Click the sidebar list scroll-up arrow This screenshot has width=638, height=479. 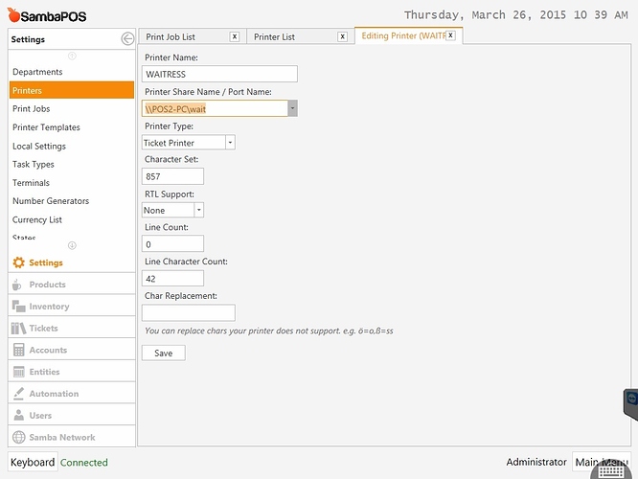72,56
